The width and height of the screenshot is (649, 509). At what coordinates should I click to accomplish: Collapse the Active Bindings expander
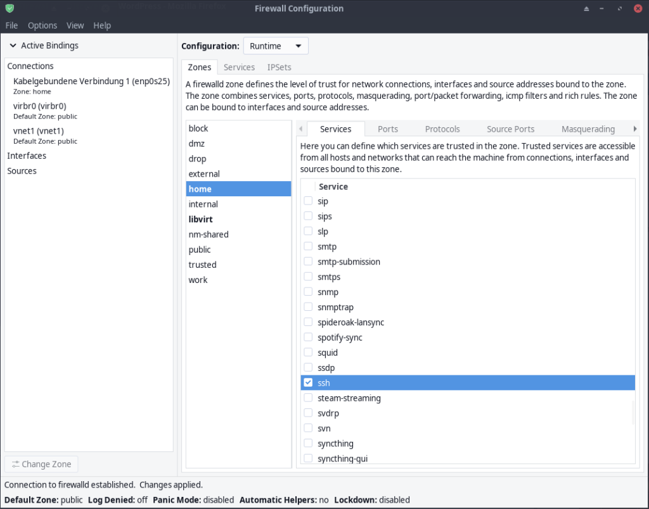tap(13, 46)
